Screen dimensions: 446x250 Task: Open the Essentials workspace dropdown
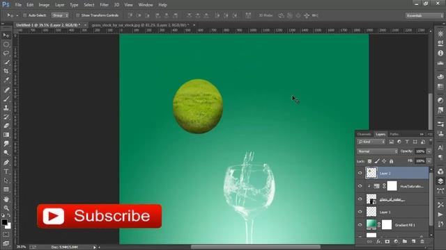click(424, 15)
